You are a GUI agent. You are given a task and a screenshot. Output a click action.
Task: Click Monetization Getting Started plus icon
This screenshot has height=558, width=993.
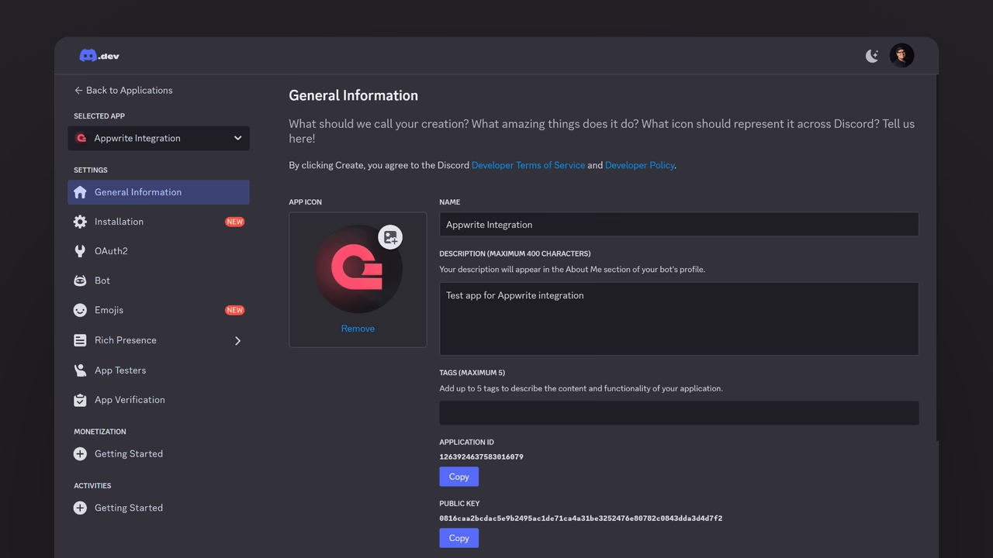(x=80, y=454)
